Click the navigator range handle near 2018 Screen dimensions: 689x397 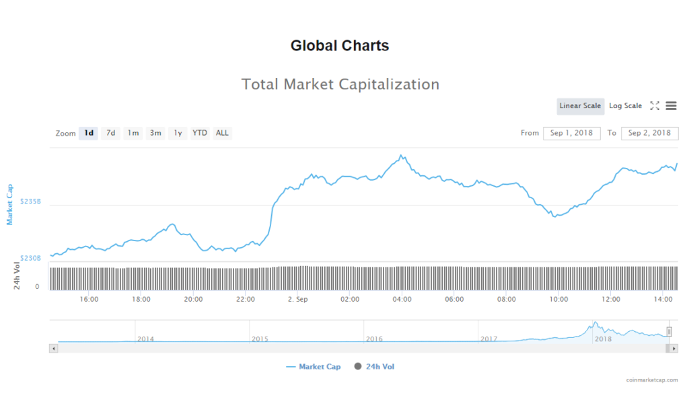669,331
